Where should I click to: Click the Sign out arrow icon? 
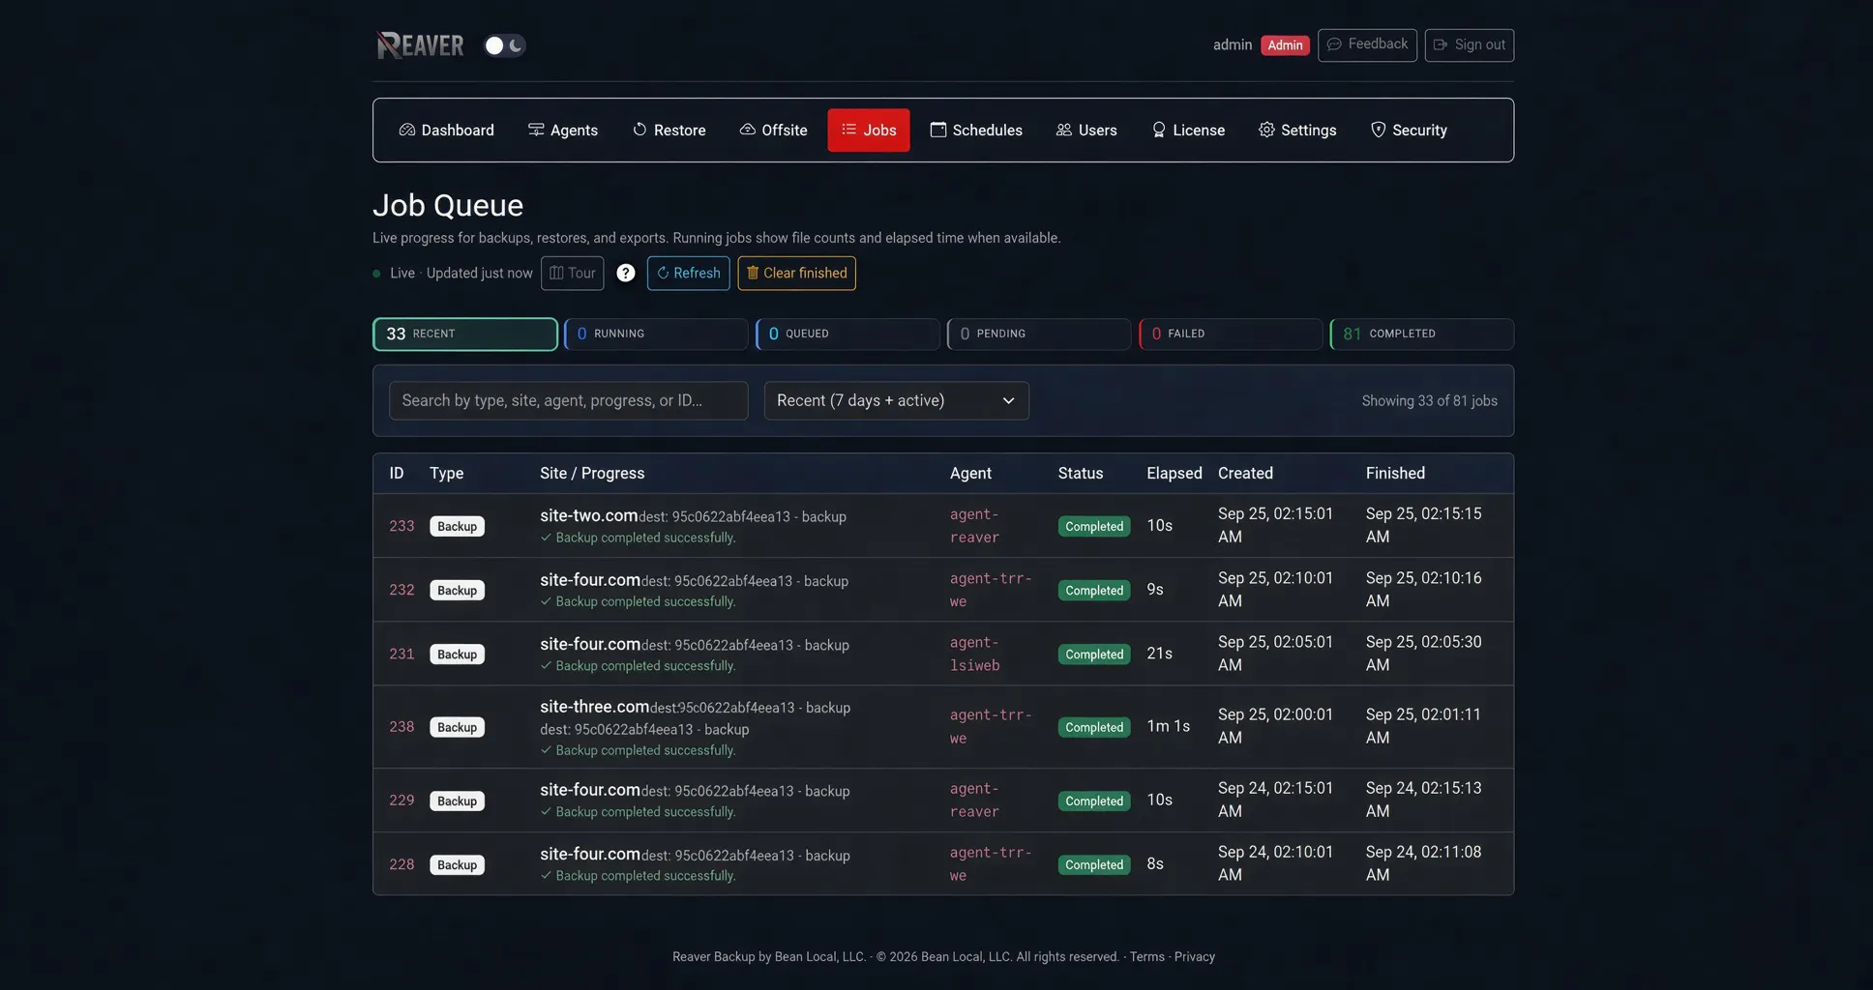[1441, 44]
